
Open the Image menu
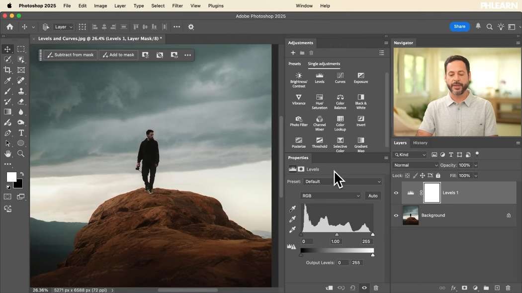100,5
